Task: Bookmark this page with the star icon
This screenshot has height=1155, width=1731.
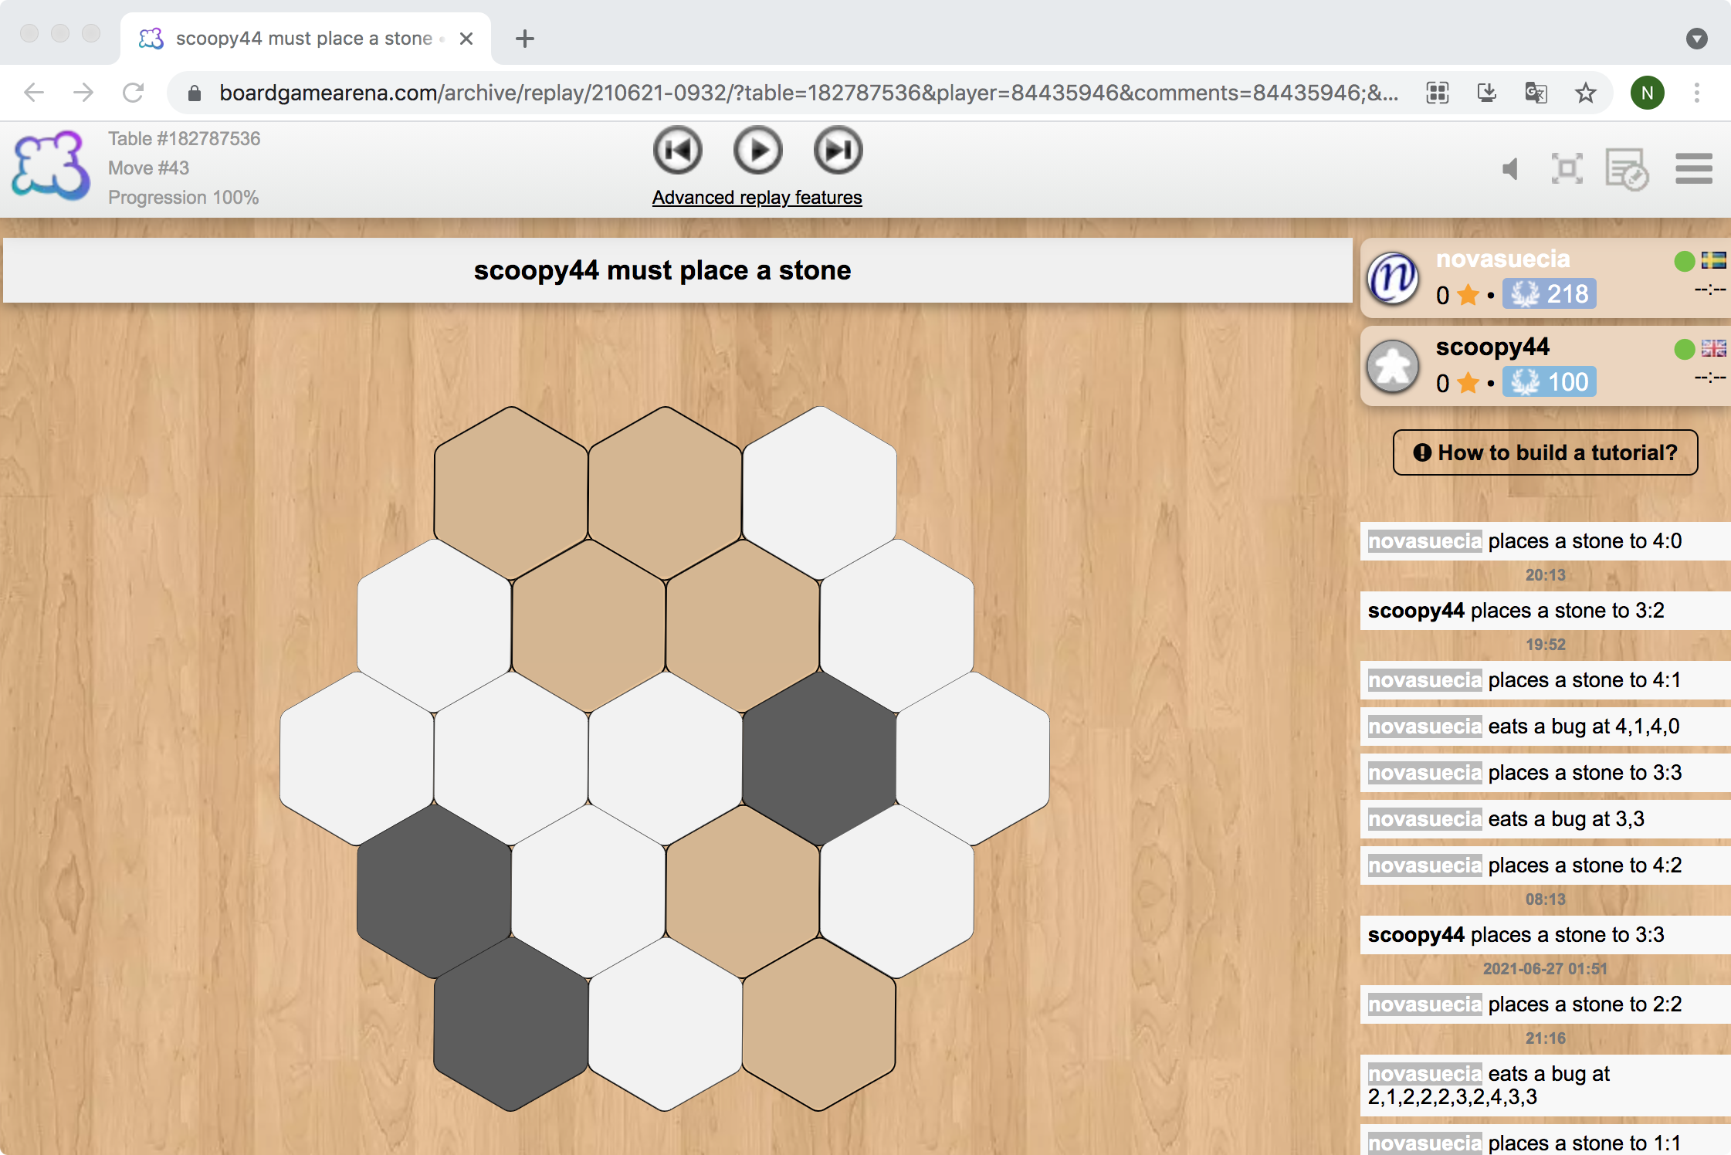Action: [x=1585, y=93]
